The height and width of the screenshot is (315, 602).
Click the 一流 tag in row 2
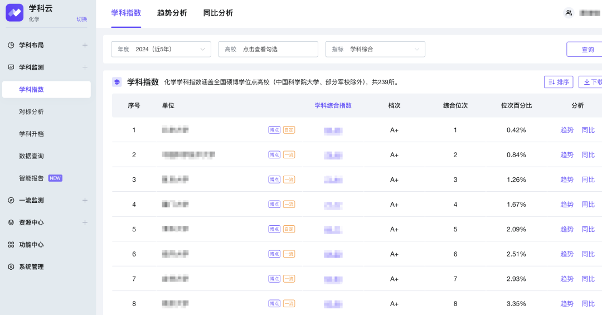[289, 155]
